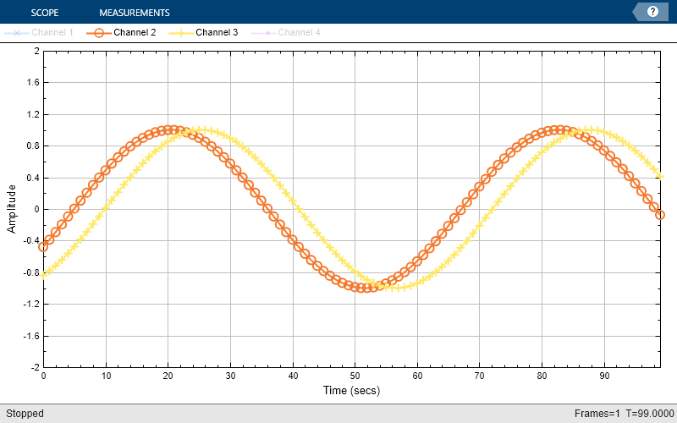Click the 1.2 tick label on amplitude axis
Image resolution: width=677 pixels, height=423 pixels.
pyautogui.click(x=34, y=114)
